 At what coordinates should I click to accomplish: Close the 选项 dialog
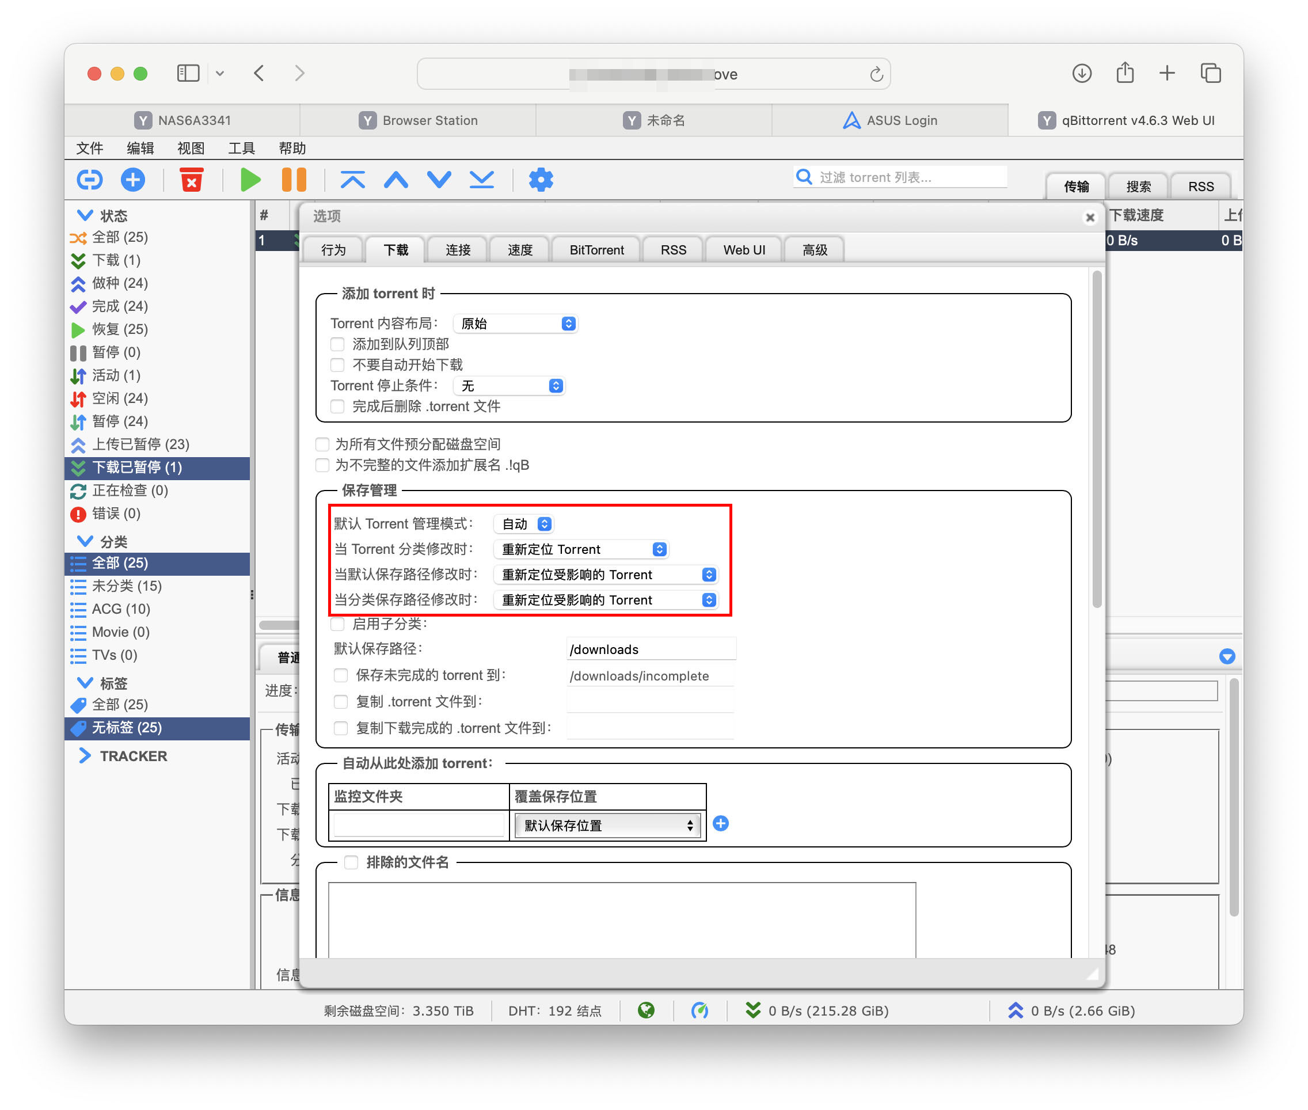[x=1090, y=218]
